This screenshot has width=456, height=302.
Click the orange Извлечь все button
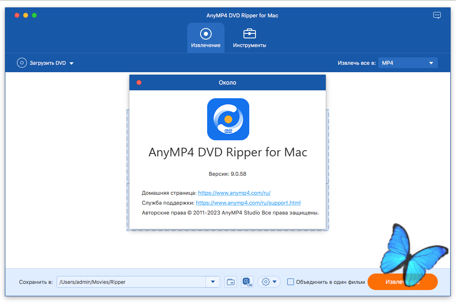(403, 282)
